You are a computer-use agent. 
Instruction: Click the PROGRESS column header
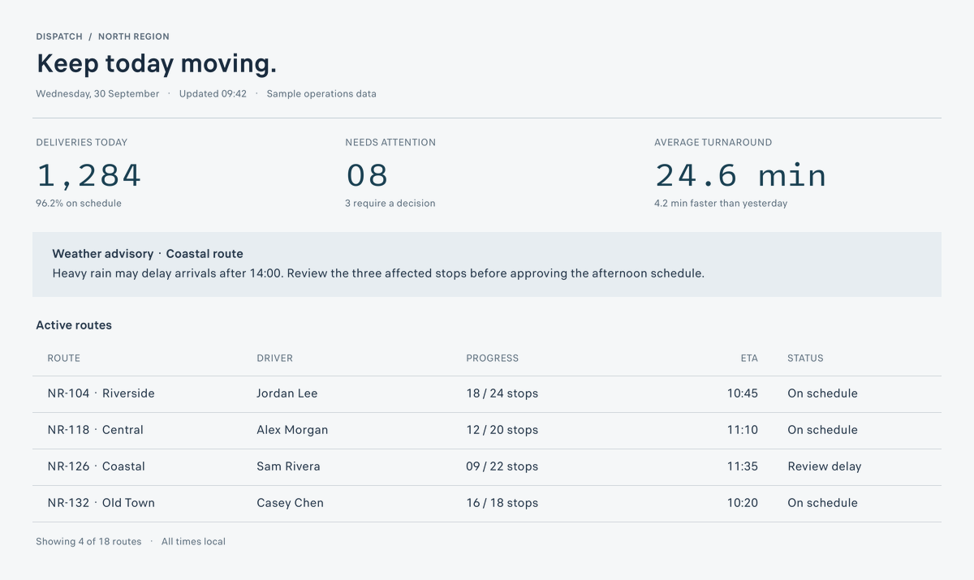492,358
